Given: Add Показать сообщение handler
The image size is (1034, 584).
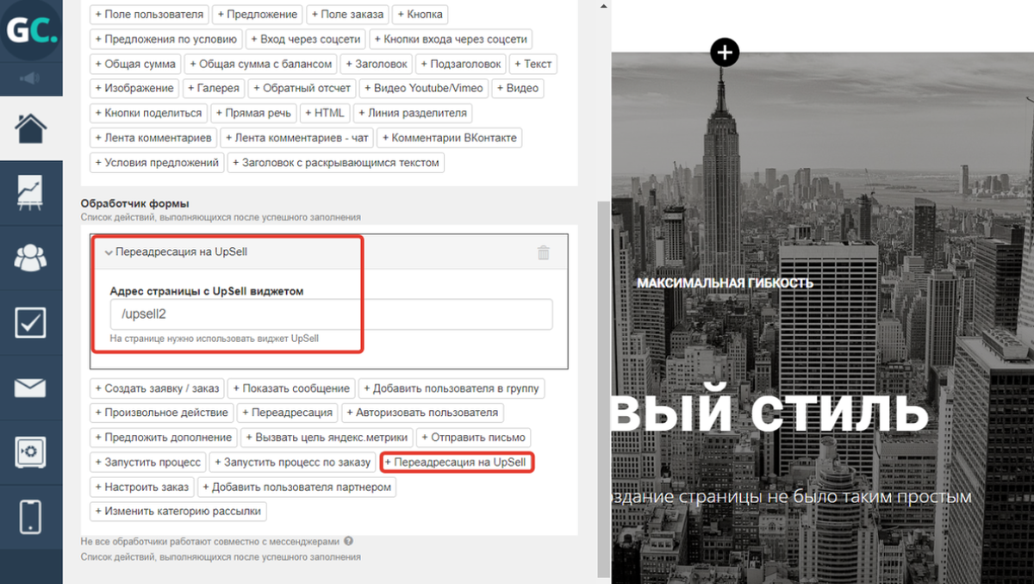Looking at the screenshot, I should click(293, 388).
